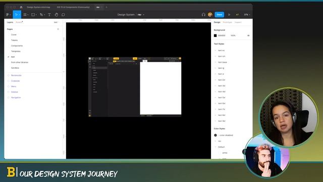
Task: Expand the text-xs style group
Action: [x=216, y=51]
